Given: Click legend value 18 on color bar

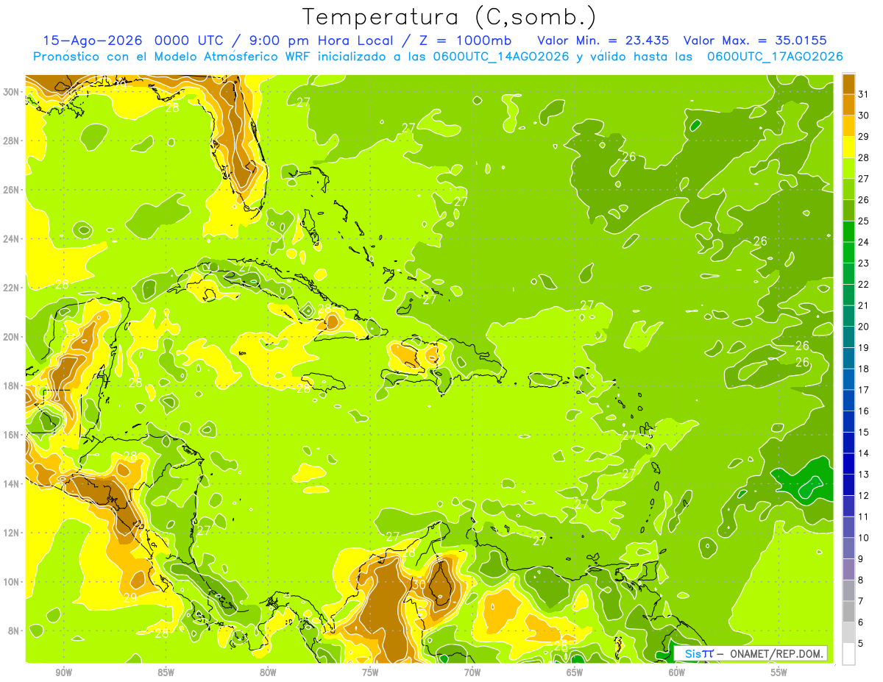Looking at the screenshot, I should [864, 369].
